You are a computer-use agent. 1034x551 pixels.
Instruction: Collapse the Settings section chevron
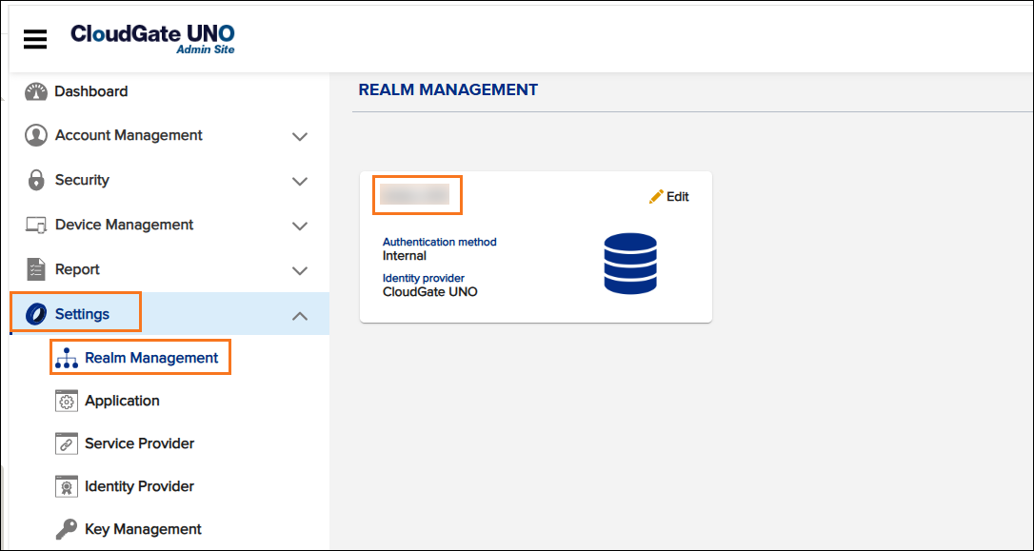point(300,316)
